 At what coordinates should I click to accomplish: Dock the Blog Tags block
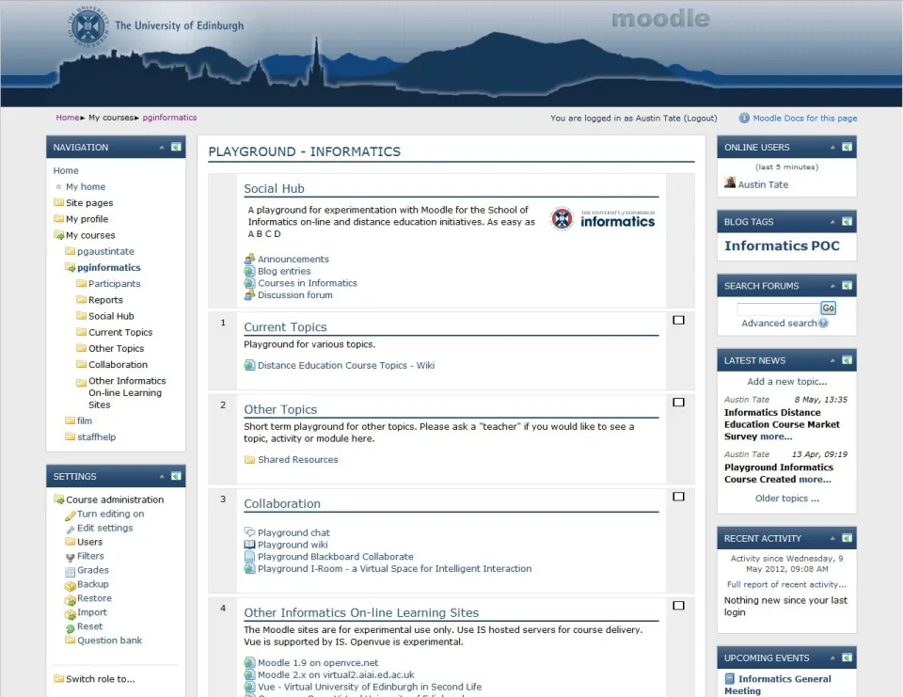click(847, 222)
